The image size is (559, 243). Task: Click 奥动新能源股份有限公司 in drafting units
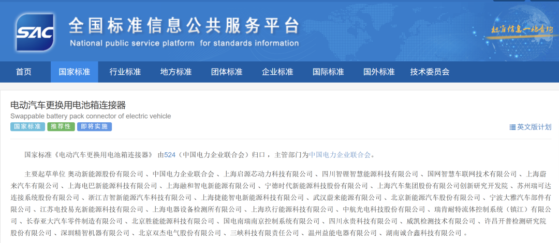[x=106, y=174]
